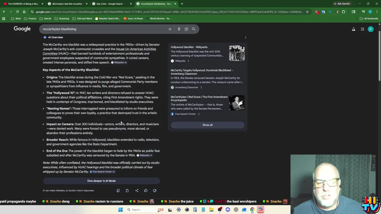
Task: Copy the AI Overview response
Action: (118, 191)
